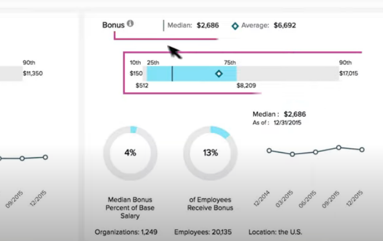Click the 03/2015 data point on the bonus trend
The width and height of the screenshot is (383, 241).
click(292, 154)
